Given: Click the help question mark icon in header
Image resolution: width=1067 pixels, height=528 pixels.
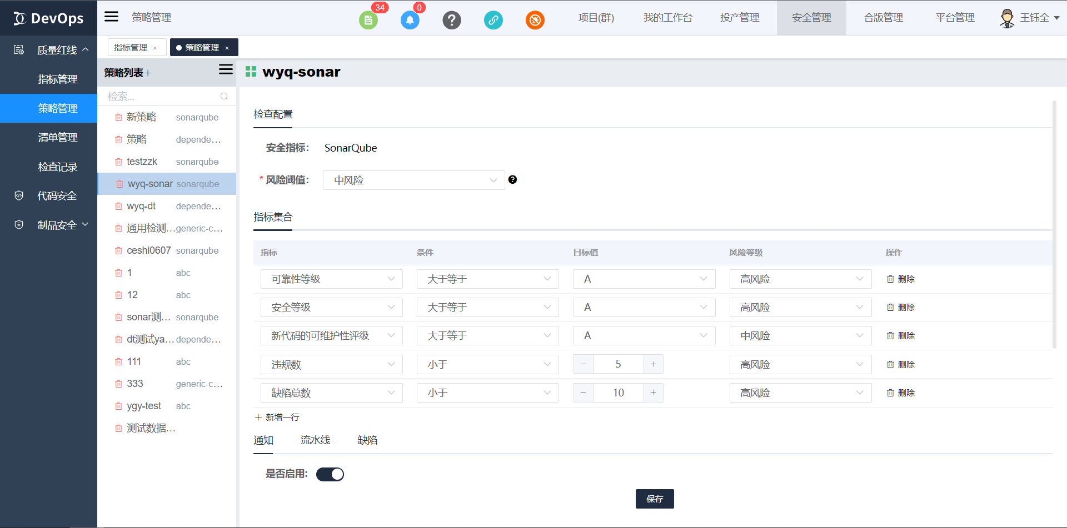Looking at the screenshot, I should pyautogui.click(x=451, y=21).
